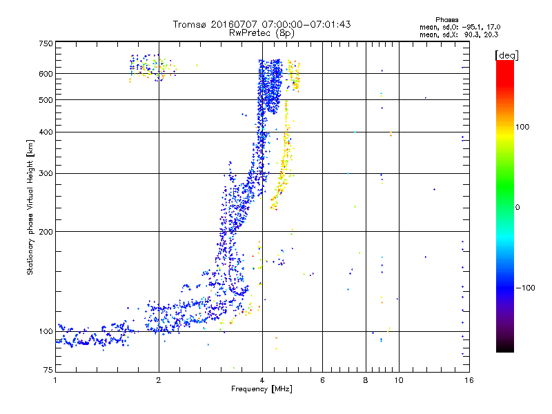The width and height of the screenshot is (552, 414).
Task: Click the Tromsø 20160707 plot title
Action: click(262, 24)
